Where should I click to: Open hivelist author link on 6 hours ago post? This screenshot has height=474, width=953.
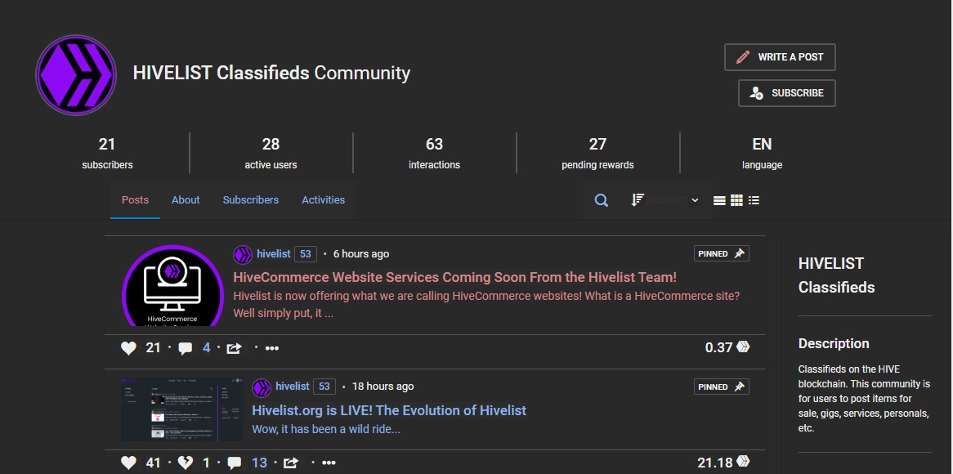(274, 254)
